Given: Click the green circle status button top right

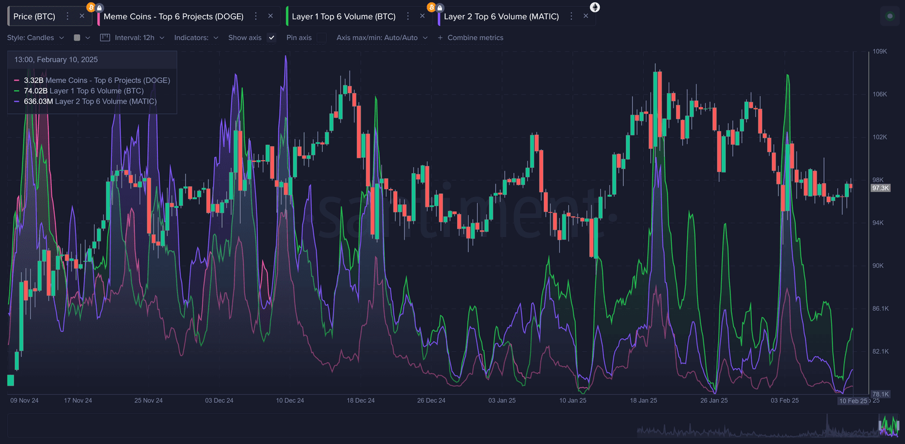Looking at the screenshot, I should point(890,16).
